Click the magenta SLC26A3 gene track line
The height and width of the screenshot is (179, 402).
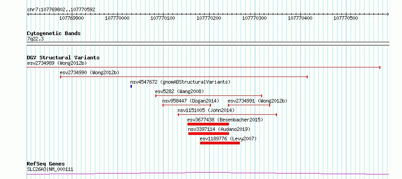[208, 174]
